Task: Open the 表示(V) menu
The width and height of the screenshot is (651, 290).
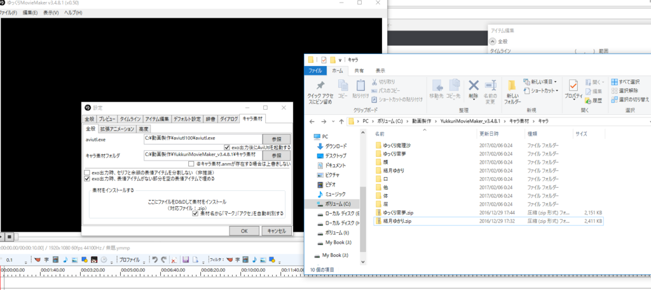Action: point(51,13)
